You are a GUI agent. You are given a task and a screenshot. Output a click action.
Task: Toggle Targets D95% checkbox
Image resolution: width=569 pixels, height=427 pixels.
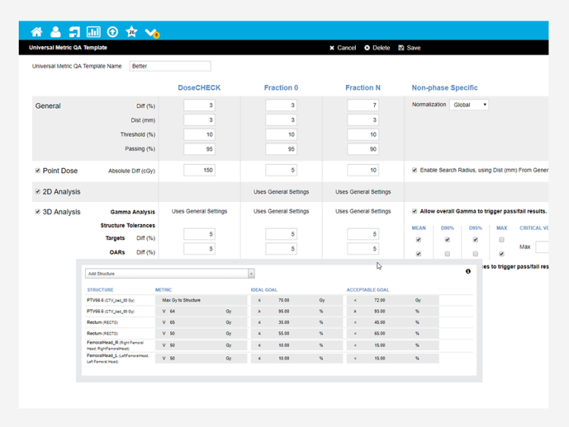pyautogui.click(x=476, y=240)
